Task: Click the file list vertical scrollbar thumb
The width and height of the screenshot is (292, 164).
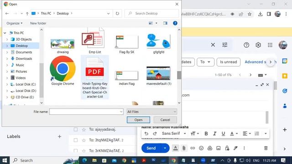Action: [x=179, y=75]
